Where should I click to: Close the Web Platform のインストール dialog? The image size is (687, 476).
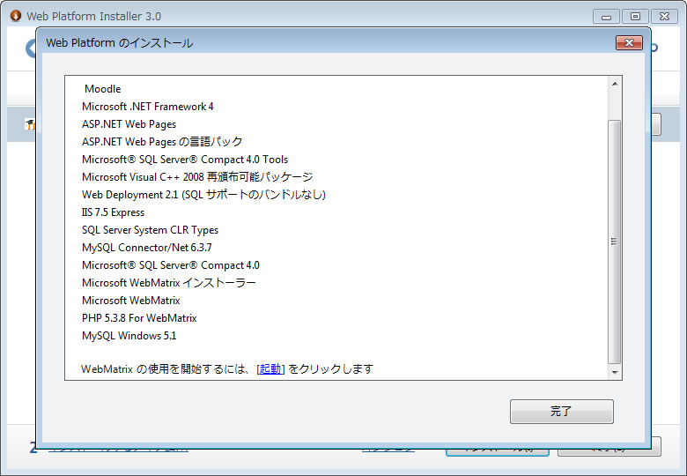point(628,42)
